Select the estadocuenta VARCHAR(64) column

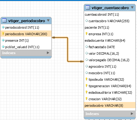click(110, 40)
